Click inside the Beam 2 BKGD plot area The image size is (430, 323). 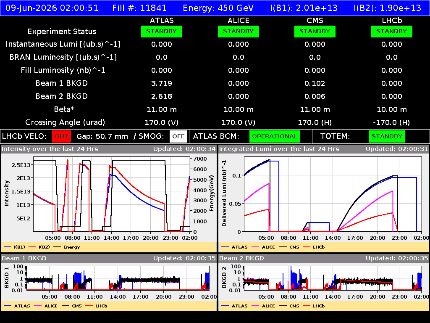tap(333, 278)
